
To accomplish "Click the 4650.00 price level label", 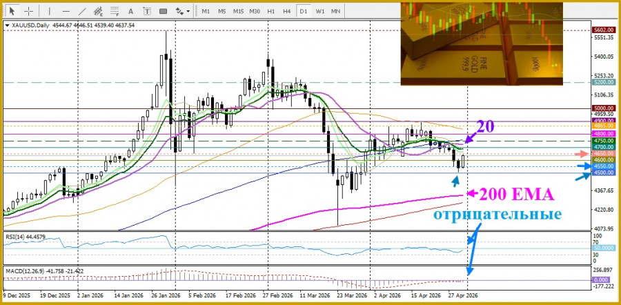I will (604, 153).
